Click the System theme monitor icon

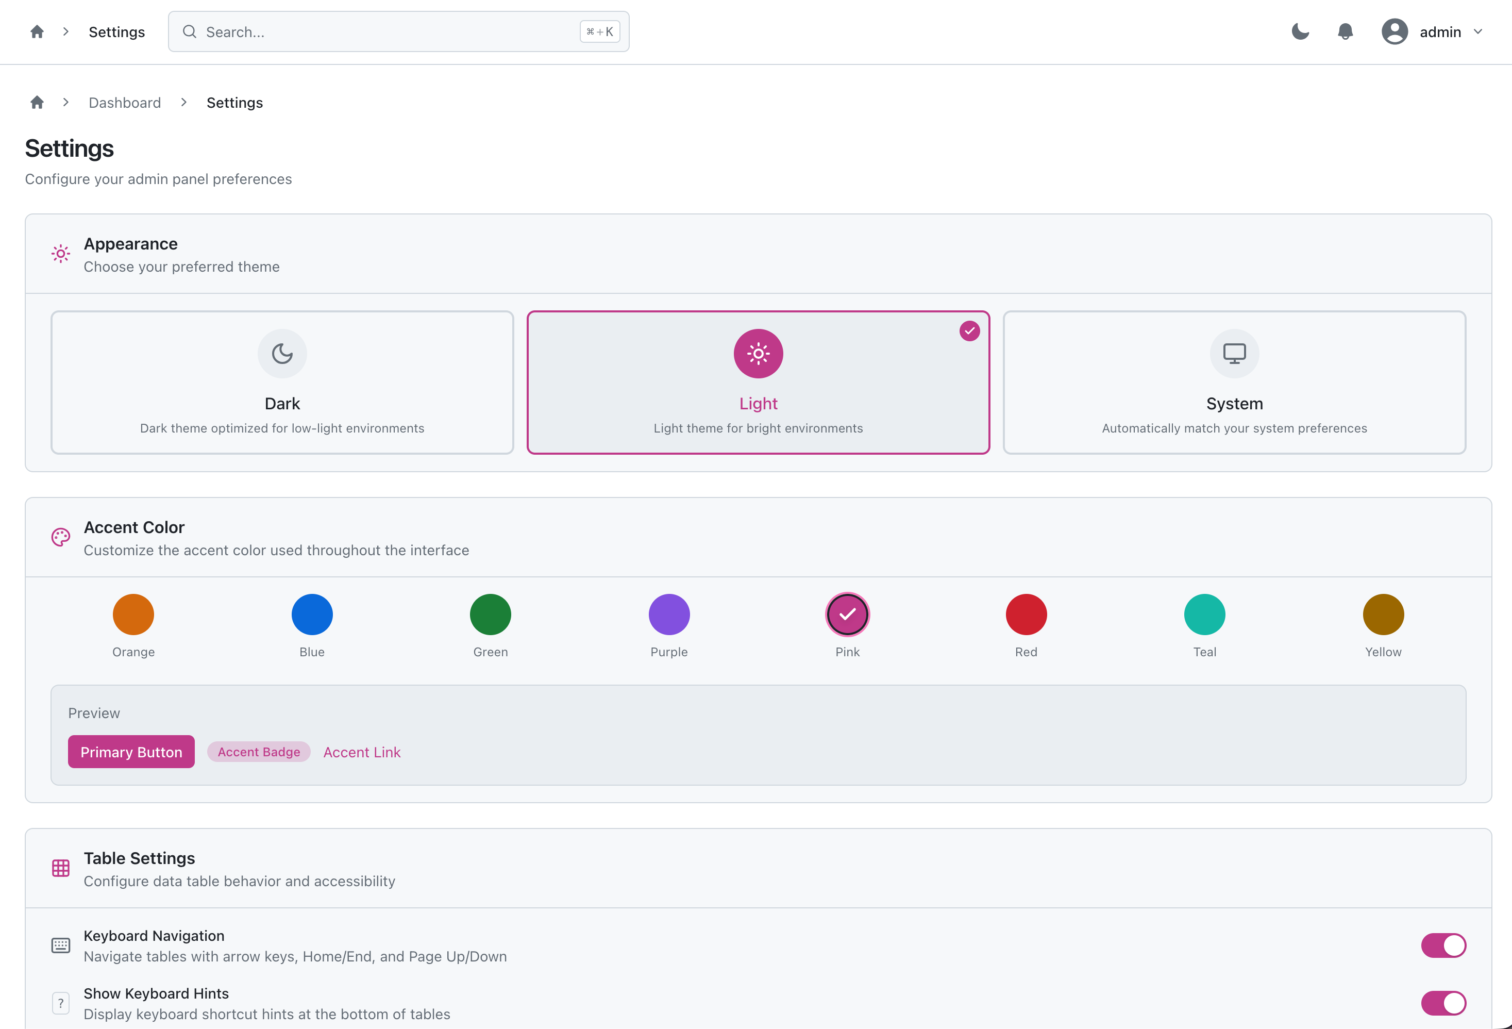click(1234, 354)
